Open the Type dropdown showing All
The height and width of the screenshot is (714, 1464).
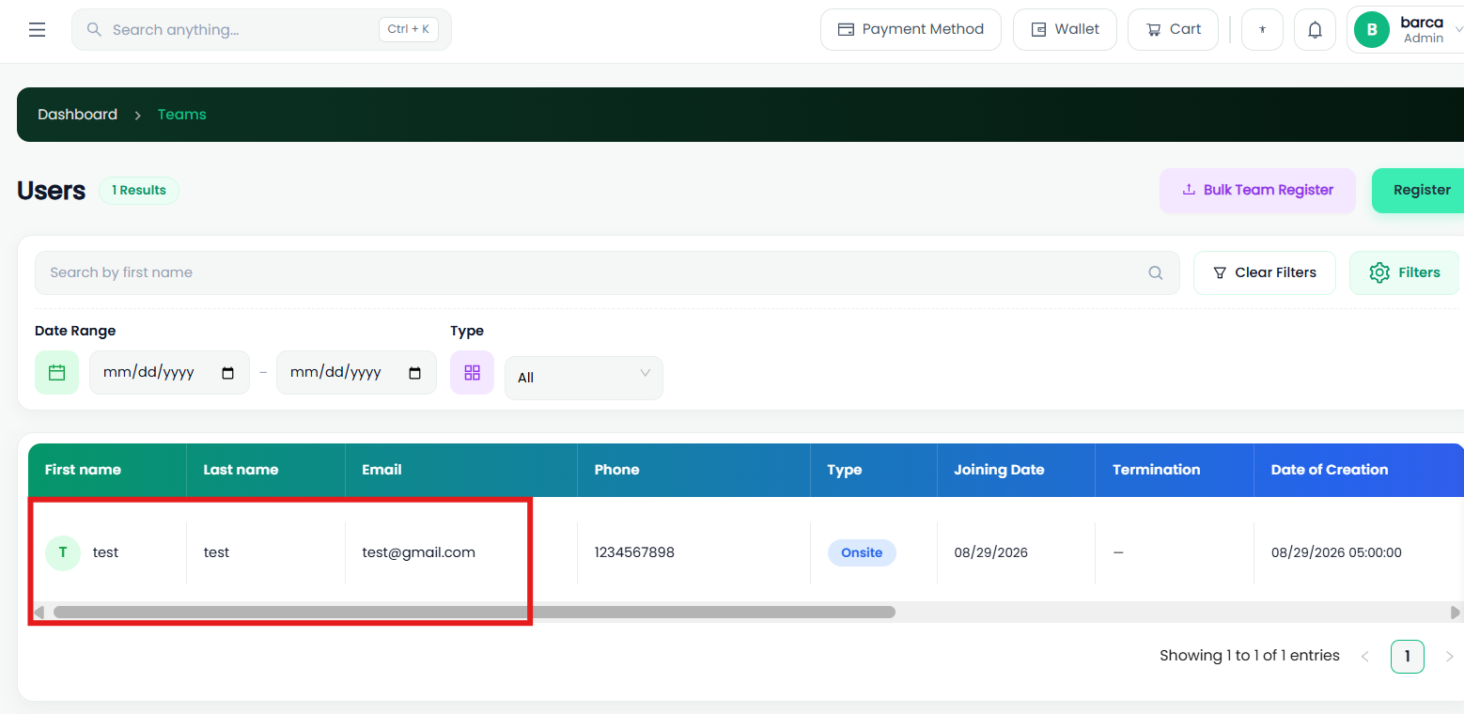(x=584, y=378)
